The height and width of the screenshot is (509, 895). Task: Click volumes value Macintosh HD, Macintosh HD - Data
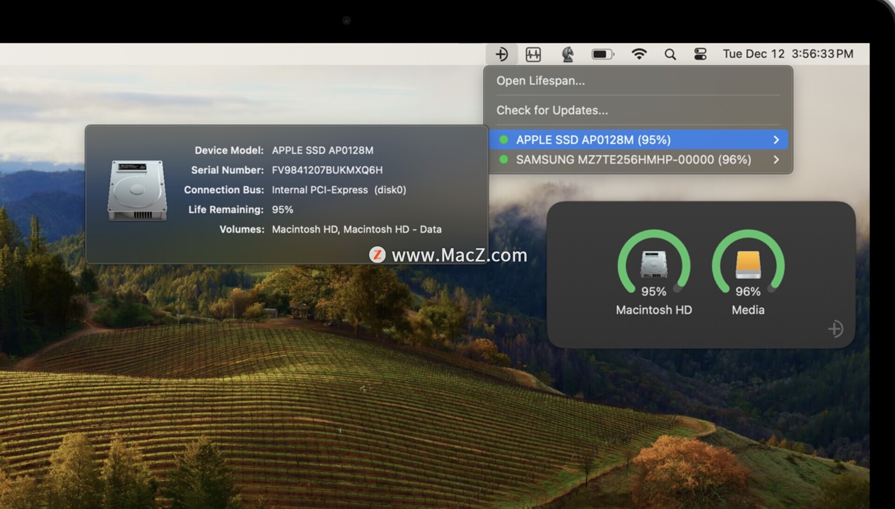(357, 230)
